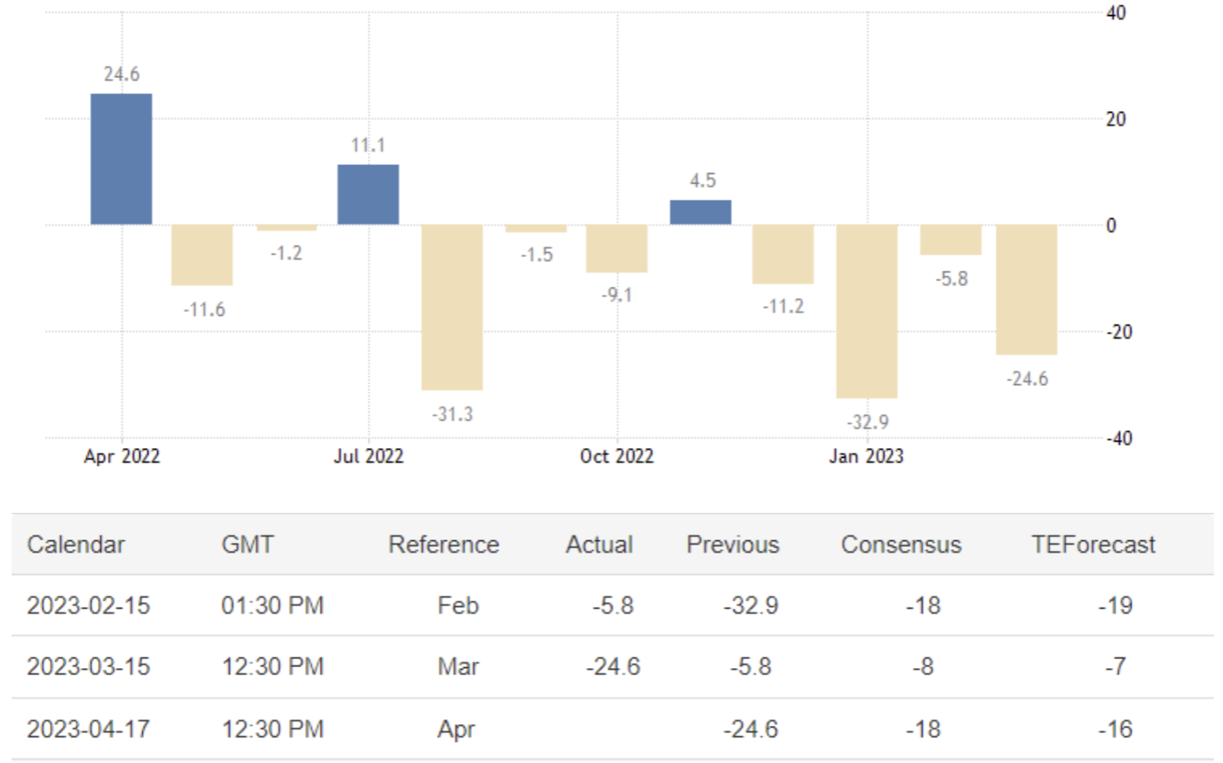Select the -9.1 bar at Oct 2022

pos(617,248)
